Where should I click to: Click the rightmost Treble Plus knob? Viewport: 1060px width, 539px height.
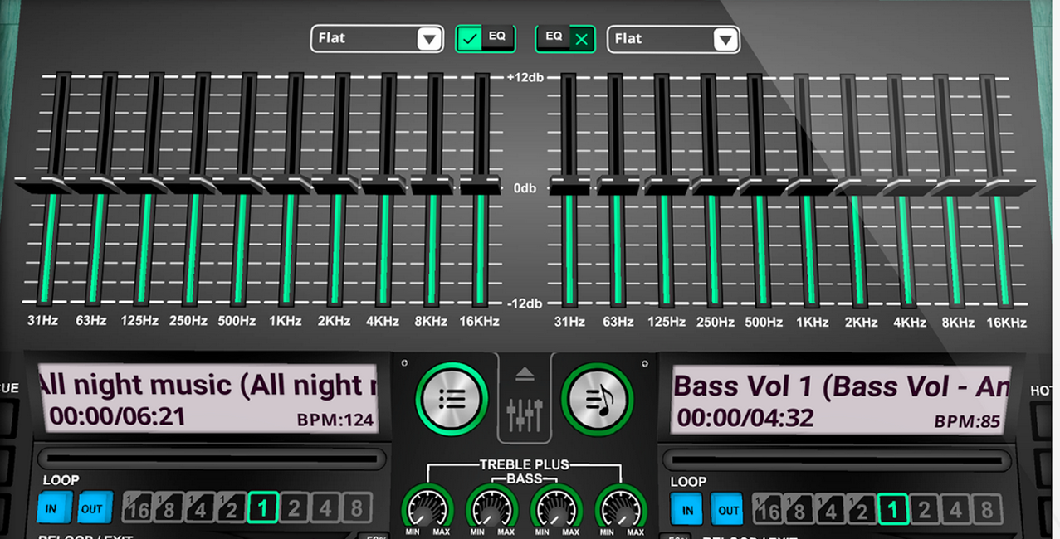pos(621,507)
